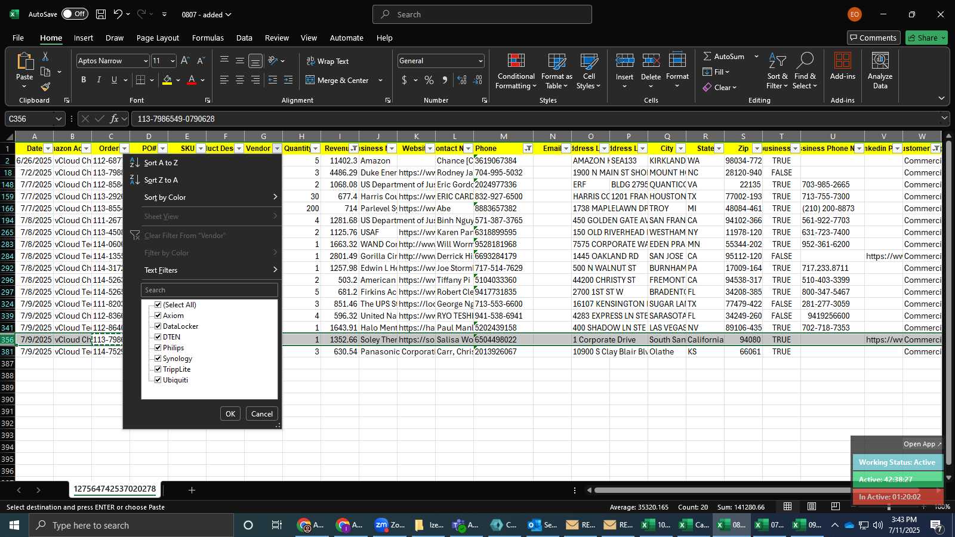
Task: Click the Increase Decimal icon
Action: click(462, 80)
